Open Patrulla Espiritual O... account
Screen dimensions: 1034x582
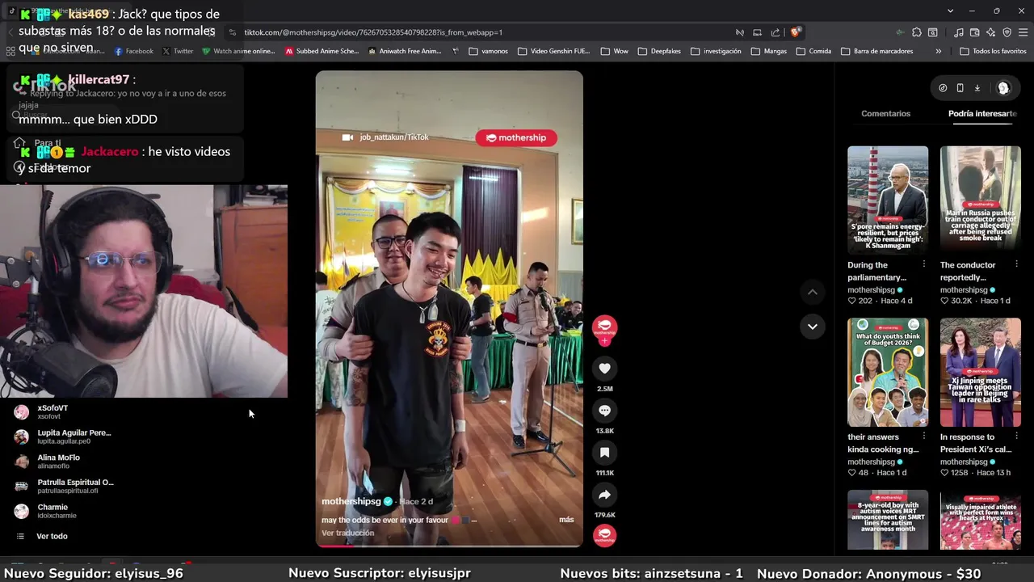pyautogui.click(x=65, y=486)
